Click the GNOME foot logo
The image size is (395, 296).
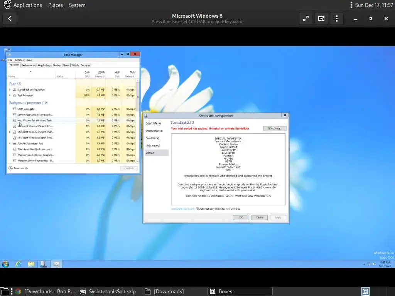click(7, 5)
